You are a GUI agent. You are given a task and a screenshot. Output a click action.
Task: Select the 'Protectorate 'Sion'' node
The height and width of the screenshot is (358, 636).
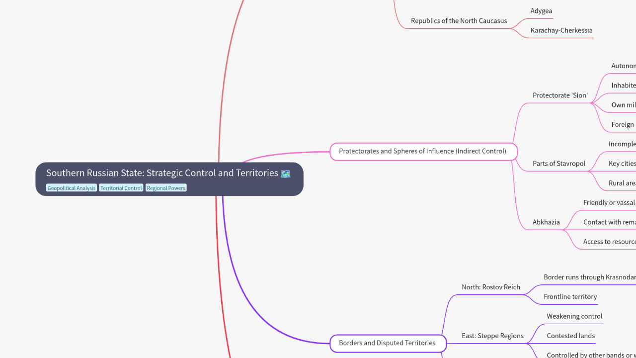560,95
